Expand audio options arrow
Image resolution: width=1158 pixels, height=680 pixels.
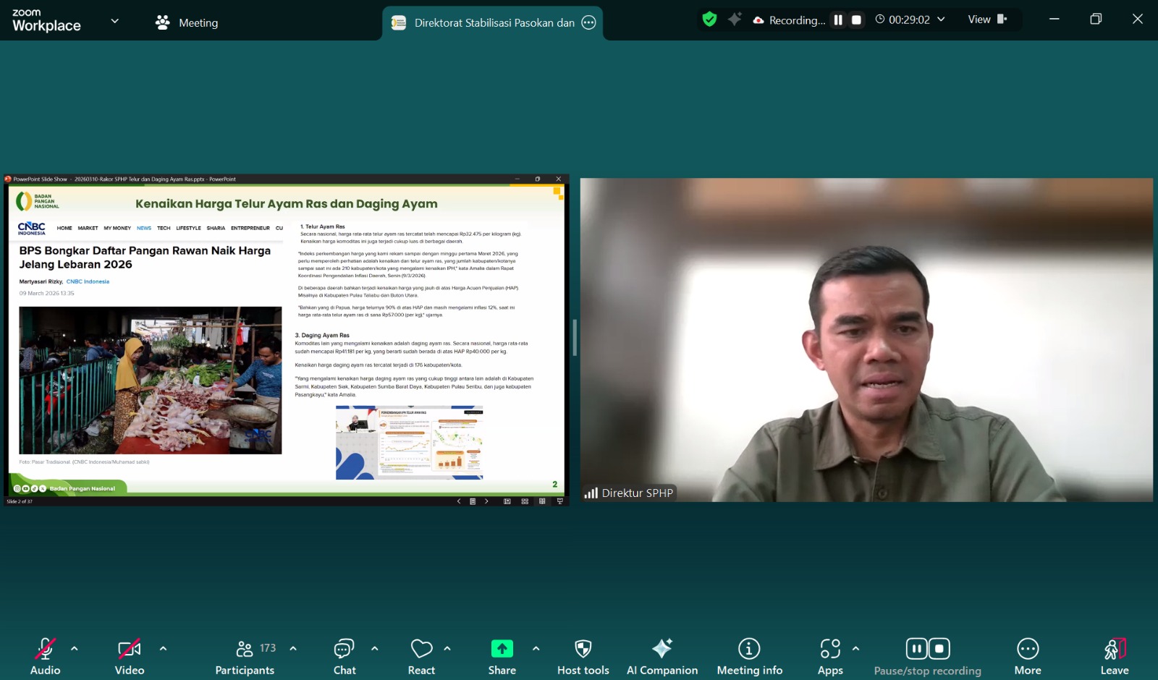click(x=75, y=648)
